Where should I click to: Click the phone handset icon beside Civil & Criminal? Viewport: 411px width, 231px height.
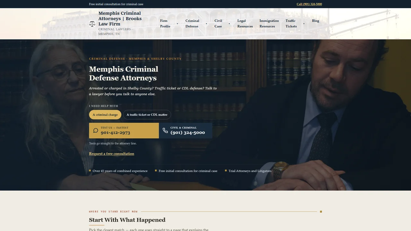click(x=165, y=131)
